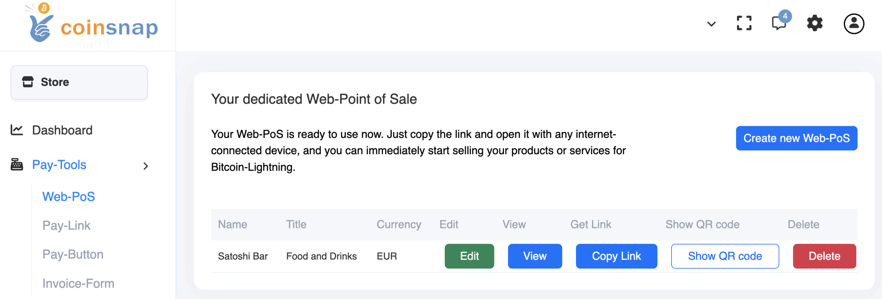Viewport: 882px width, 299px height.
Task: Click the Create new Web-PoS button
Action: 796,138
